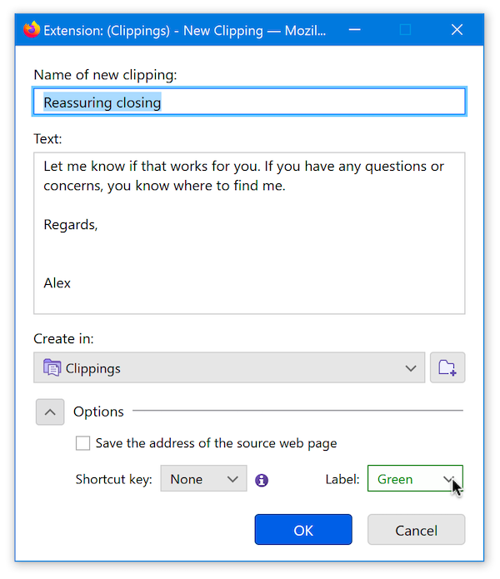Expand the Create in folder dropdown
Image resolution: width=500 pixels, height=579 pixels.
tap(229, 367)
